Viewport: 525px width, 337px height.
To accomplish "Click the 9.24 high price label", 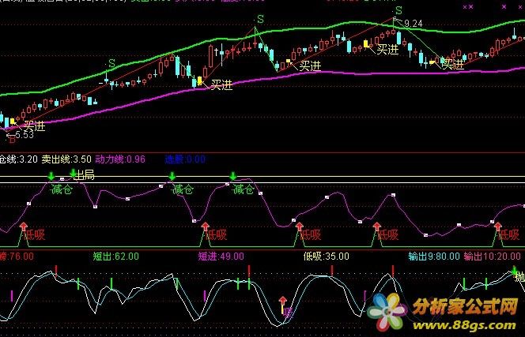I will pos(414,24).
